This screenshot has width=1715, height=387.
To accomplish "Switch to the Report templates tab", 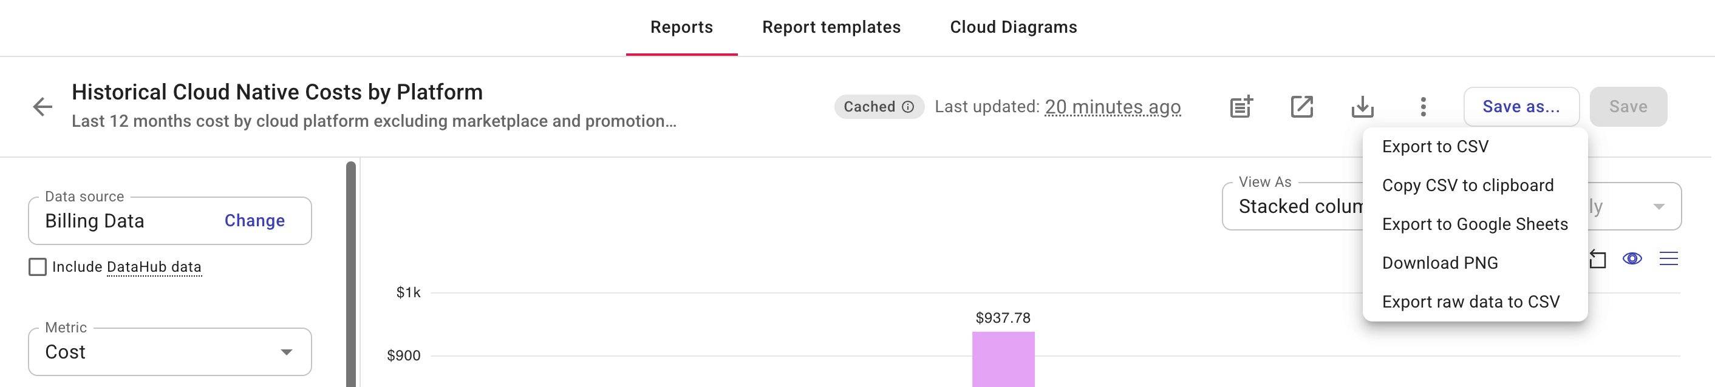I will [x=831, y=27].
